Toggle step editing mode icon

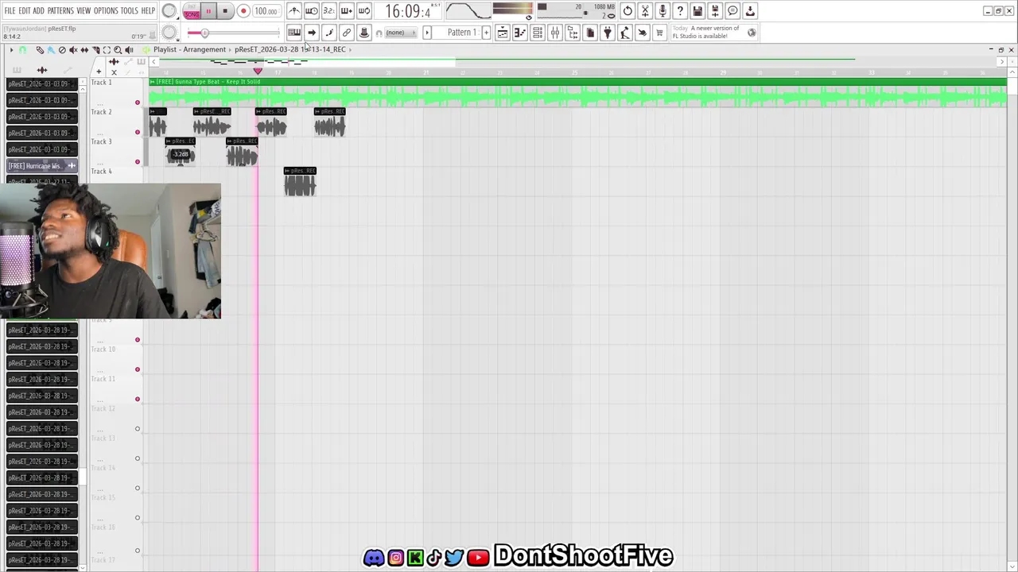click(x=329, y=33)
